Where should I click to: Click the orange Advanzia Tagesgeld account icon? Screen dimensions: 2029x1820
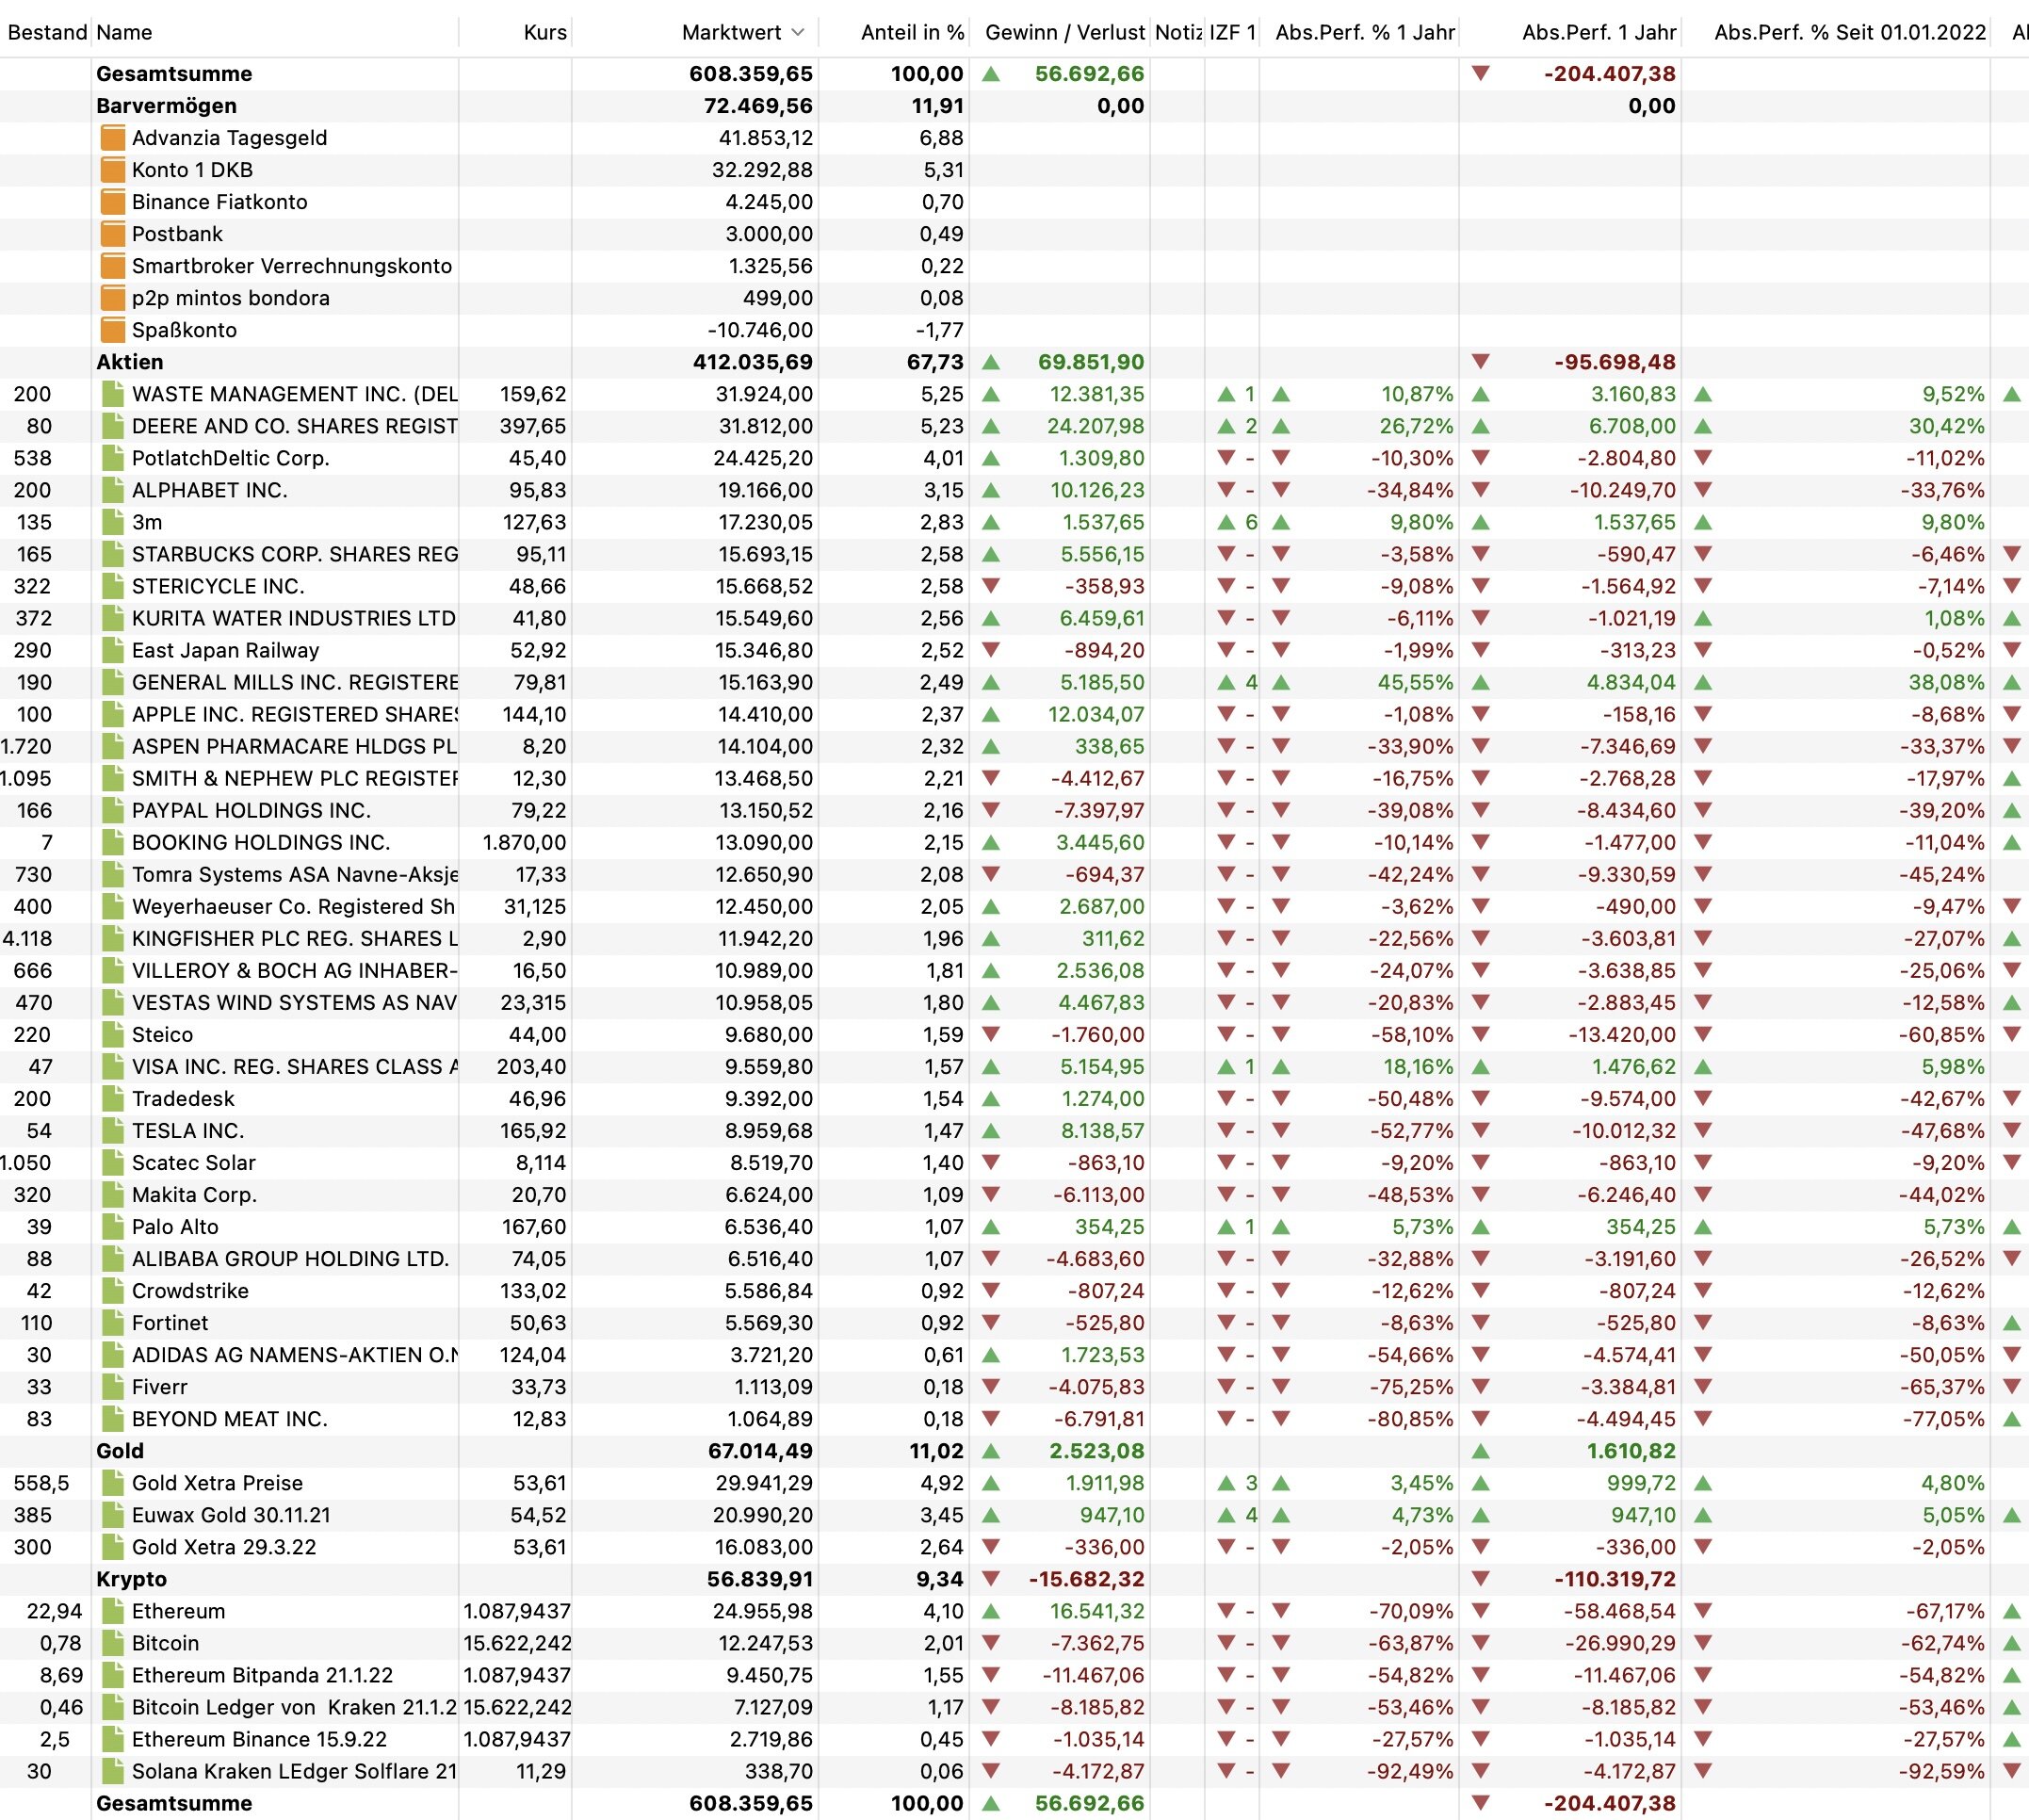click(x=113, y=138)
